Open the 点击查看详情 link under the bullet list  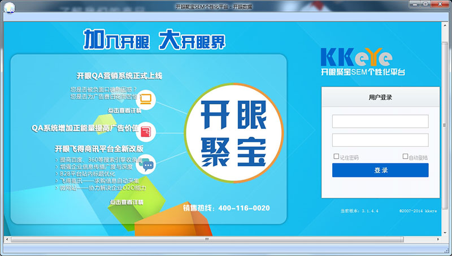coord(127,202)
